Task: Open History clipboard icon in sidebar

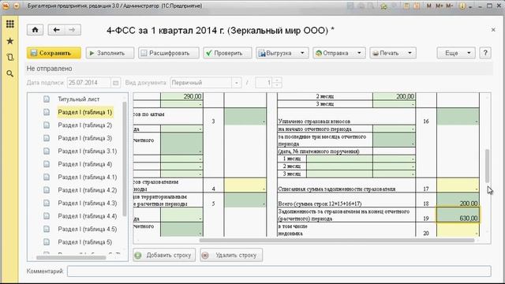Action: pos(10,58)
